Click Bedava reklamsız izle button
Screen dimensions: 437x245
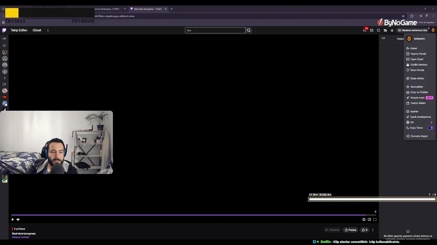(x=413, y=30)
